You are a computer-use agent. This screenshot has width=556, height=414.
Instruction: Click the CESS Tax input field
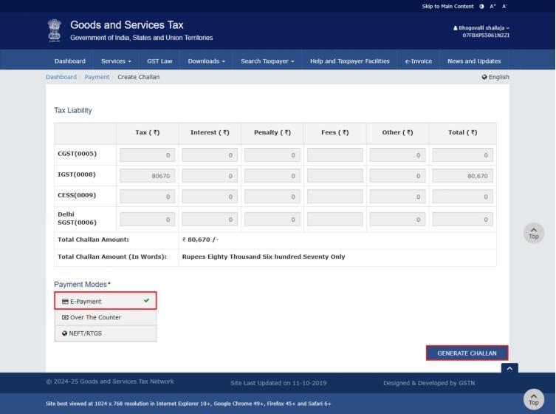coord(148,197)
